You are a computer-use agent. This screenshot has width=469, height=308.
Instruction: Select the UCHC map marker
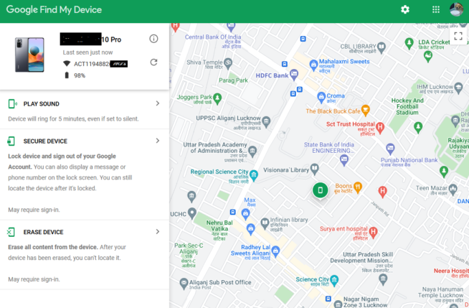(191, 213)
